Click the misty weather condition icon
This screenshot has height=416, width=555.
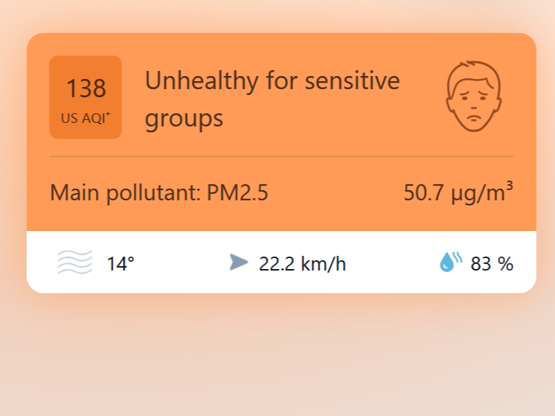click(75, 262)
